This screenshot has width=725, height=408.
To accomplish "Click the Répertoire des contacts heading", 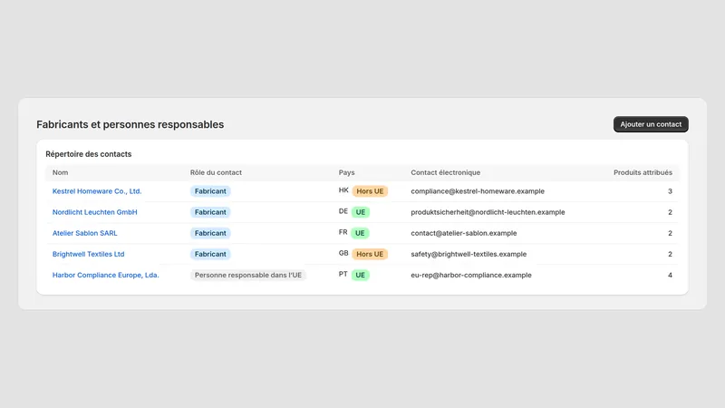I will [x=88, y=154].
